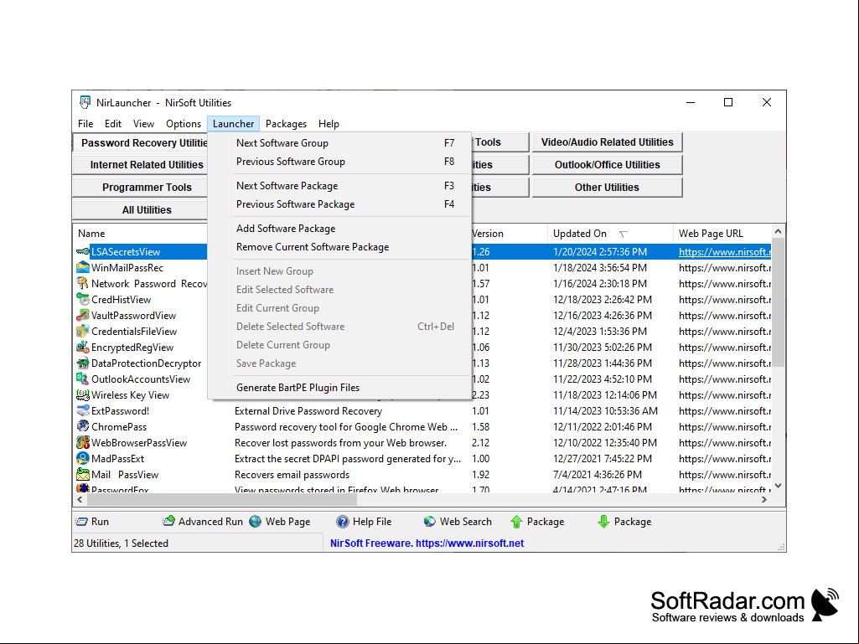Click the CredHistView row icon
859x644 pixels.
(83, 300)
